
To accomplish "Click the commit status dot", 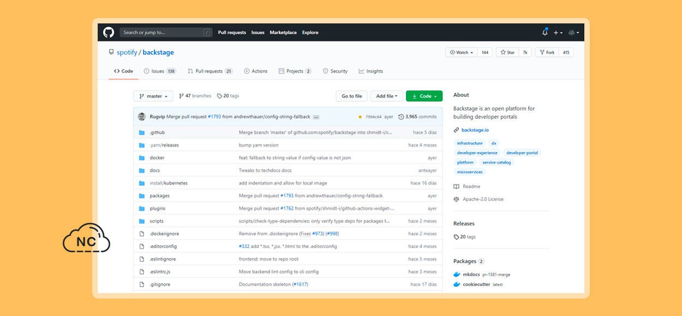I will coord(360,117).
